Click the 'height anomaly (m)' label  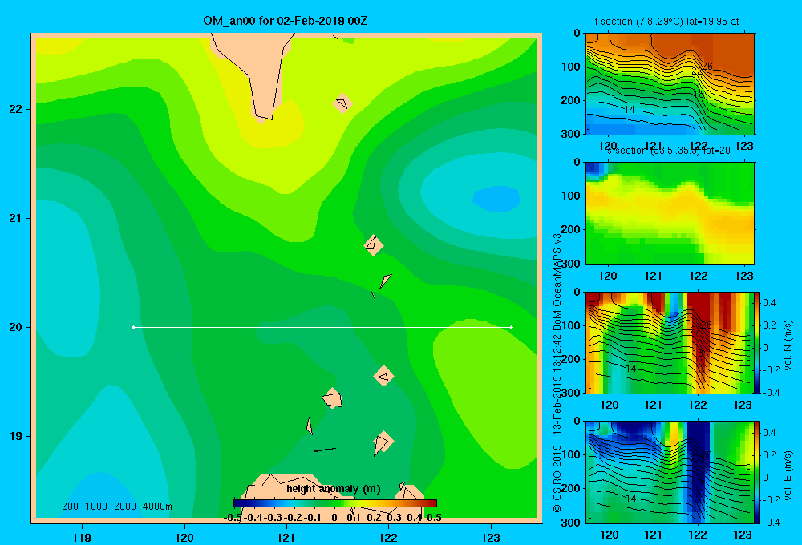pyautogui.click(x=334, y=489)
